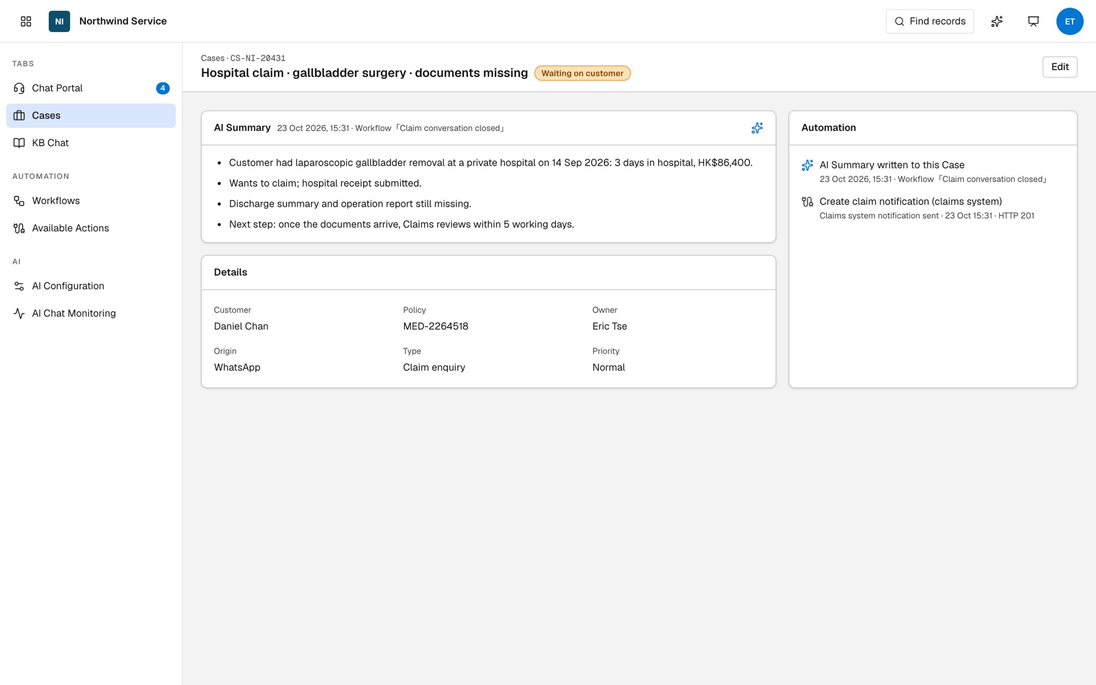This screenshot has height=685, width=1096.
Task: Click the 'Next step' bullet about Claims review
Action: (401, 224)
